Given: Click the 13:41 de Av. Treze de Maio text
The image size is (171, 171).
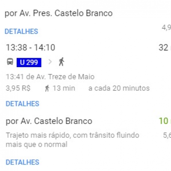Looking at the screenshot, I should pyautogui.click(x=50, y=77).
